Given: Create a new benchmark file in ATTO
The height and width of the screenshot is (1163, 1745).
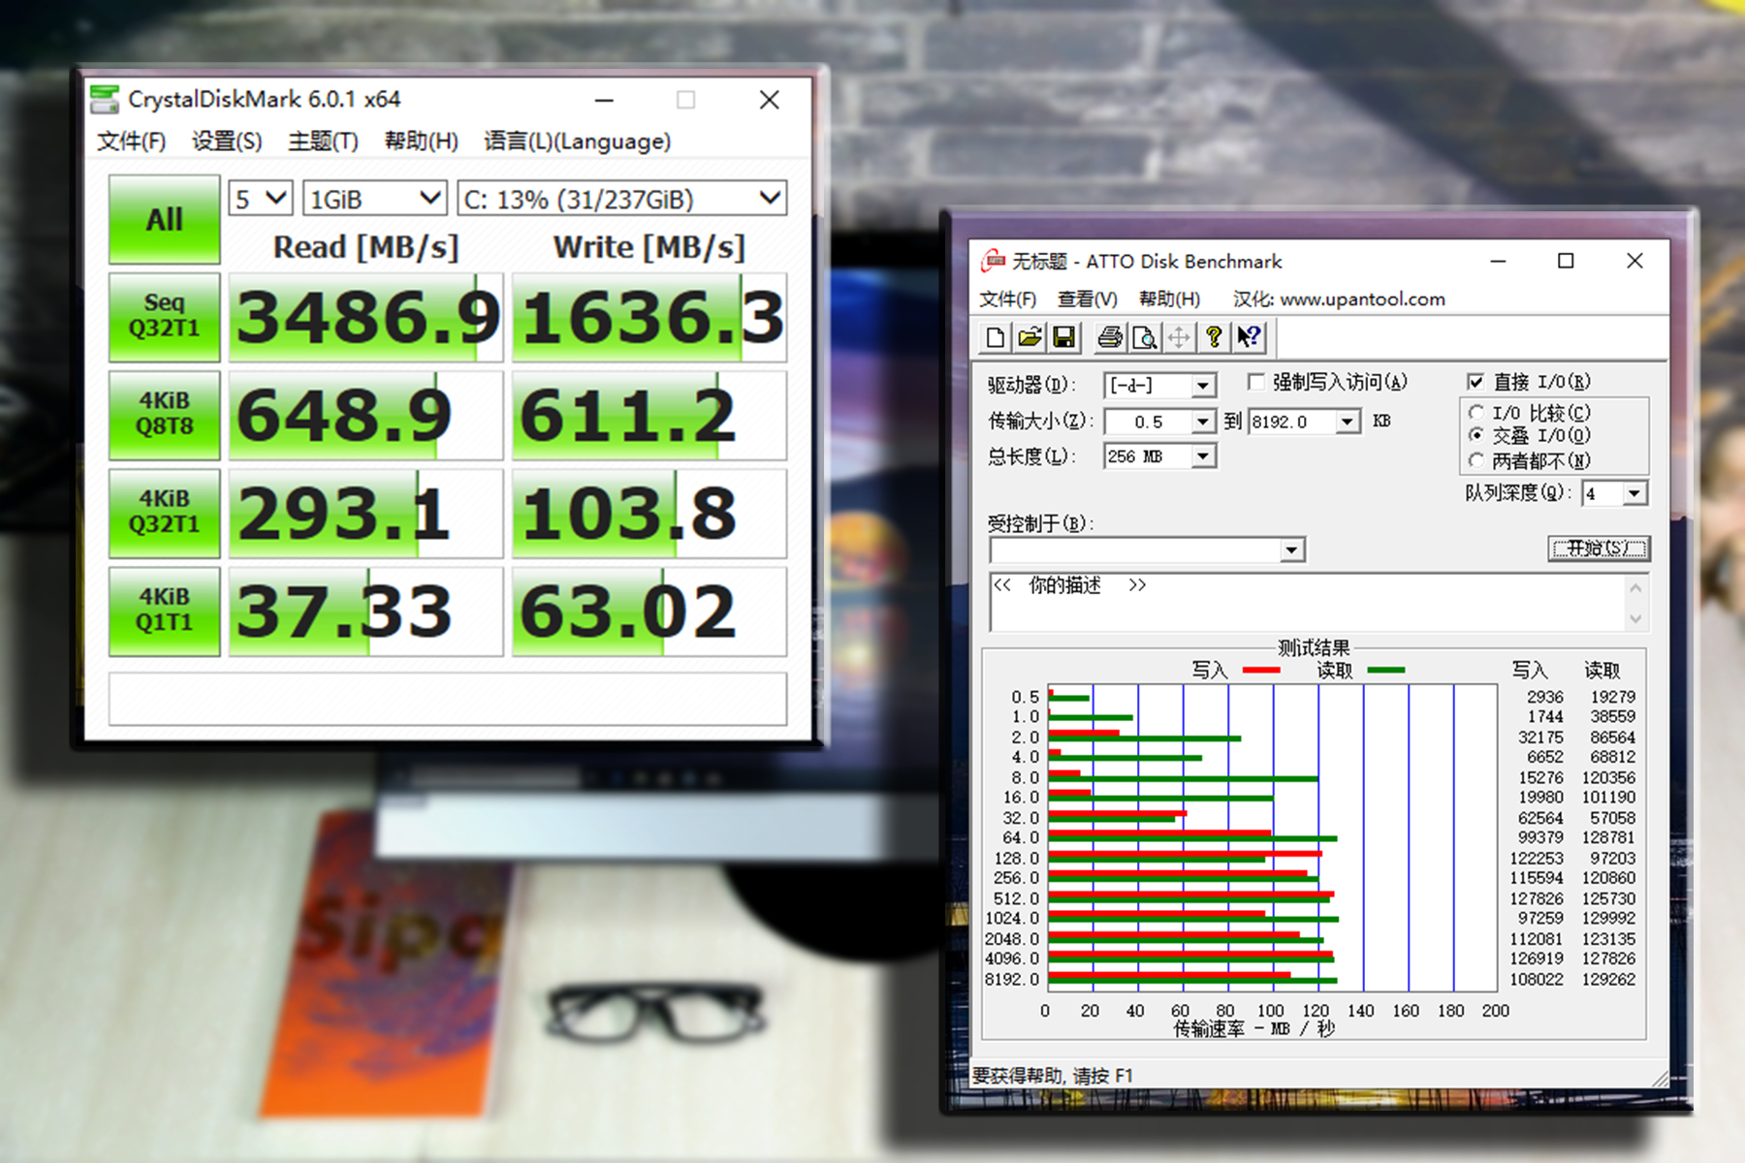Looking at the screenshot, I should pyautogui.click(x=995, y=337).
